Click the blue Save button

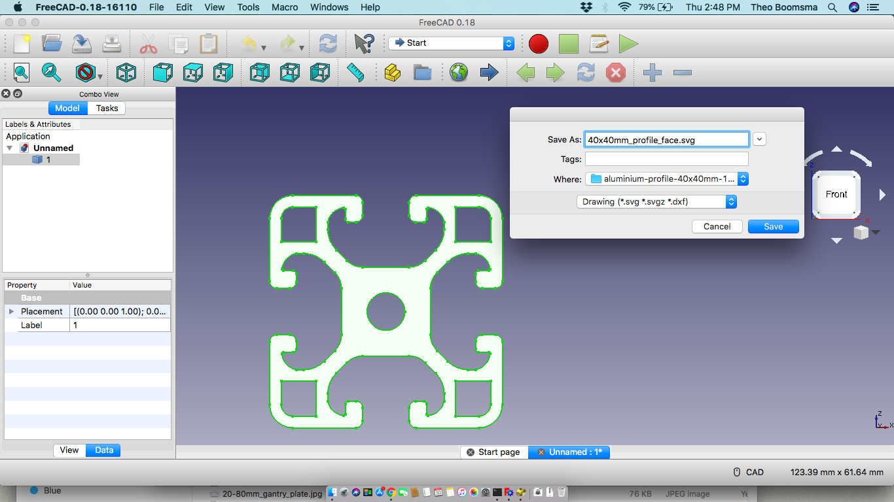click(x=773, y=226)
